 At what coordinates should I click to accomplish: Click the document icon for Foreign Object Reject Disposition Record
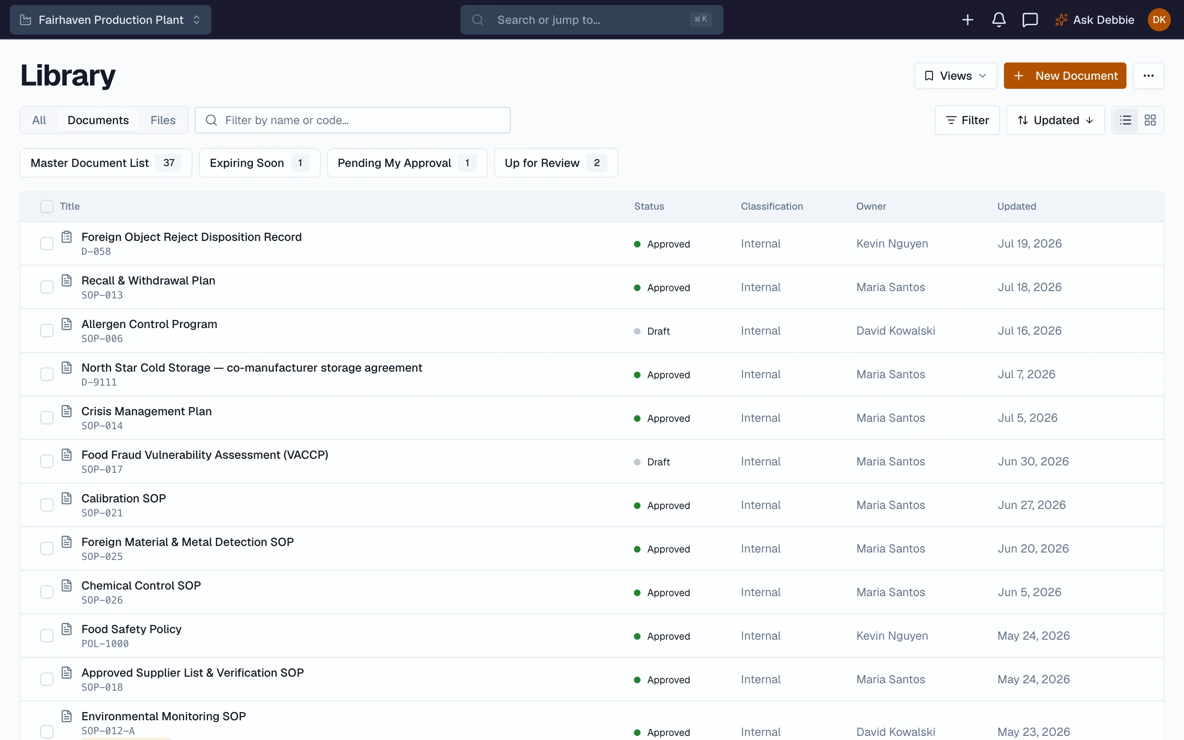[x=67, y=237]
